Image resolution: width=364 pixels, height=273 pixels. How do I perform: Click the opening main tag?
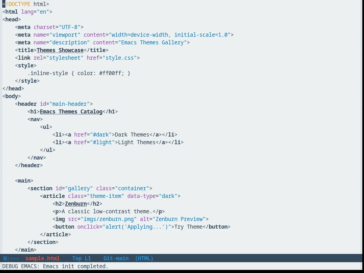point(24,181)
